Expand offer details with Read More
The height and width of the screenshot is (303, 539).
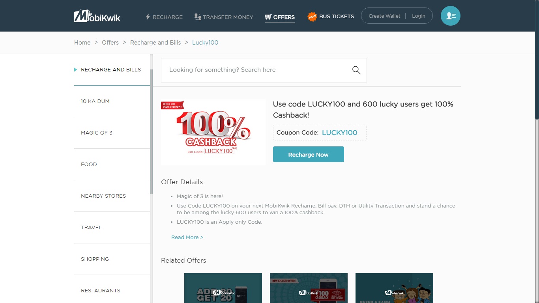click(187, 238)
